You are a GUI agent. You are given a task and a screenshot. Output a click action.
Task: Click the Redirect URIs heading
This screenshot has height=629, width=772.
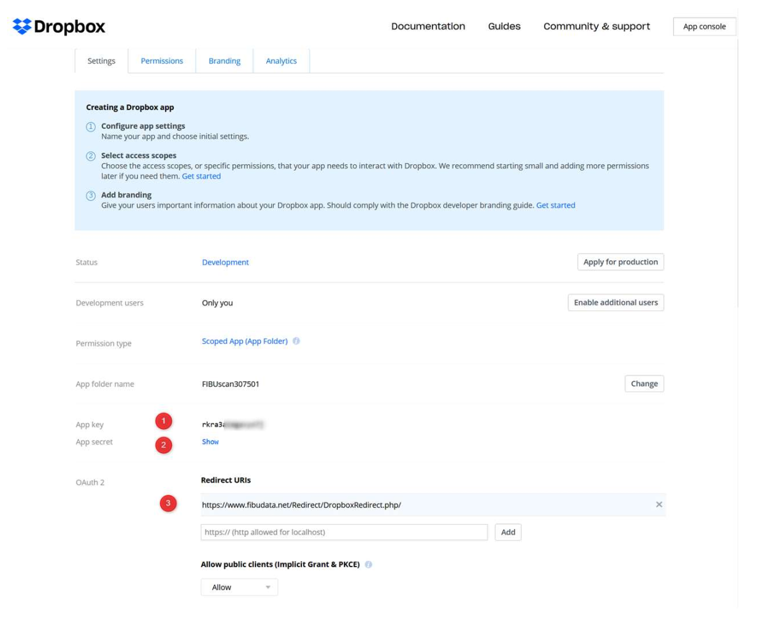coord(226,480)
